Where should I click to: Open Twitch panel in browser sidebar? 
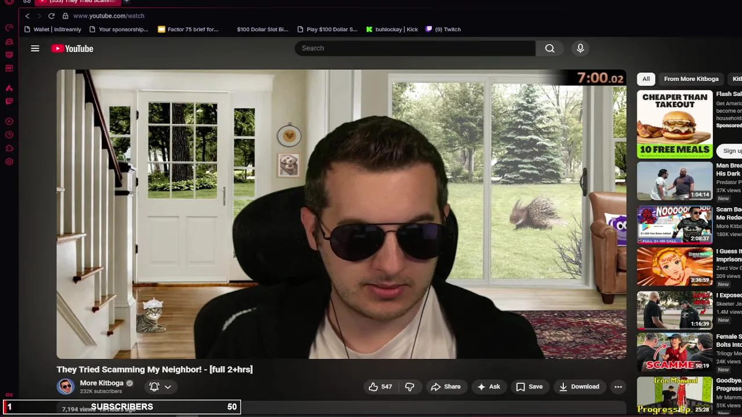click(x=9, y=101)
